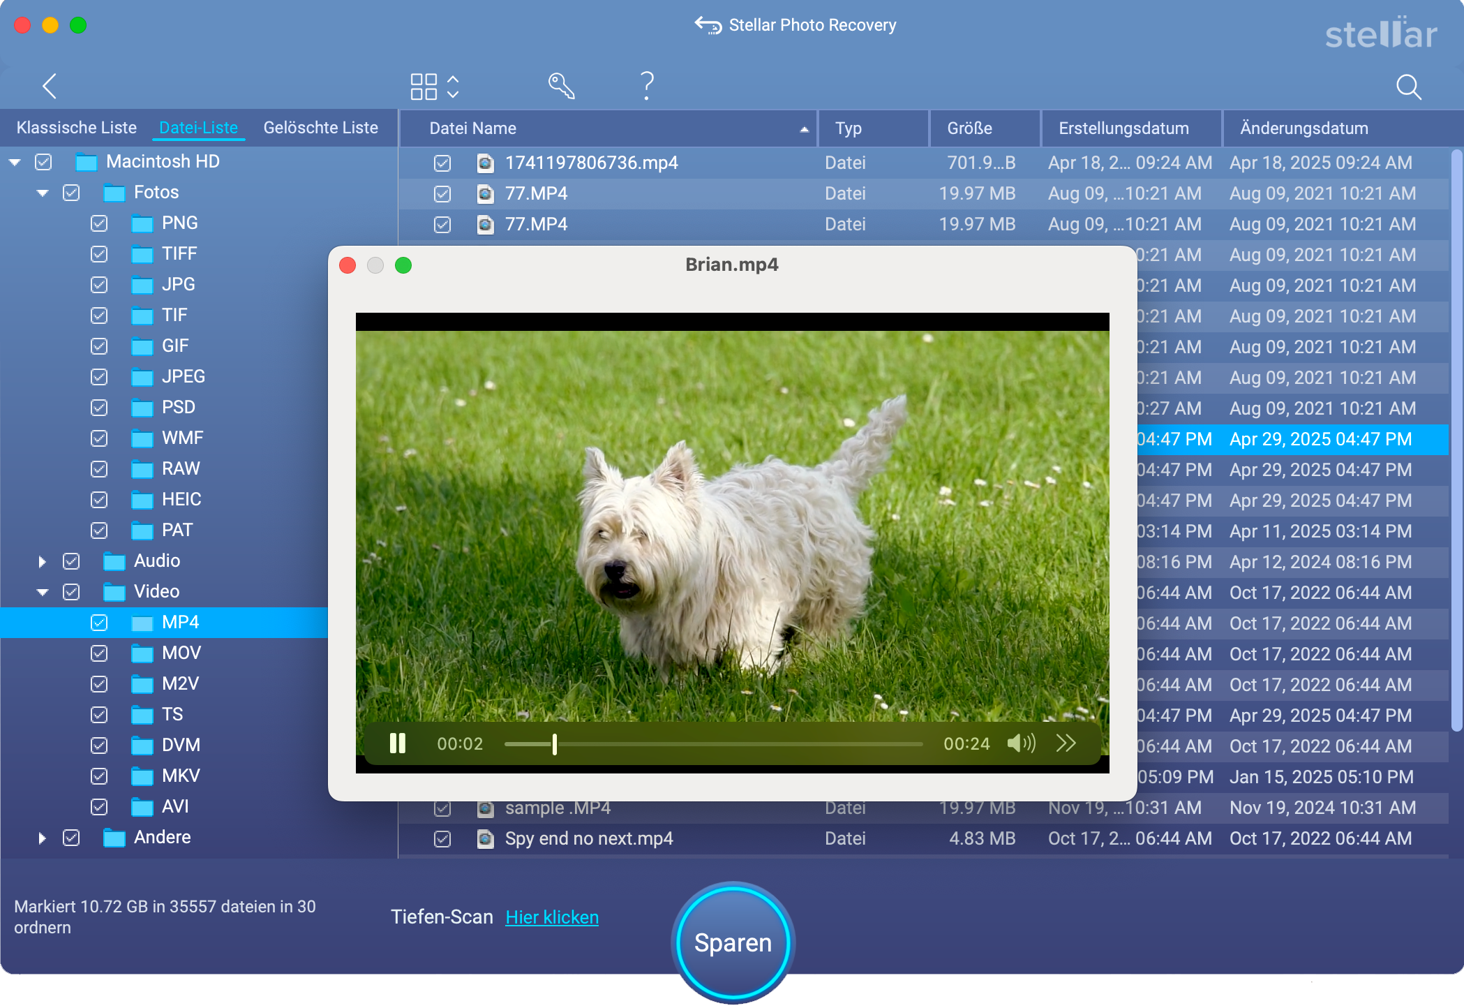Viewport: 1464px width, 1008px height.
Task: Maximize the Brian.mp4 preview window
Action: (x=403, y=265)
